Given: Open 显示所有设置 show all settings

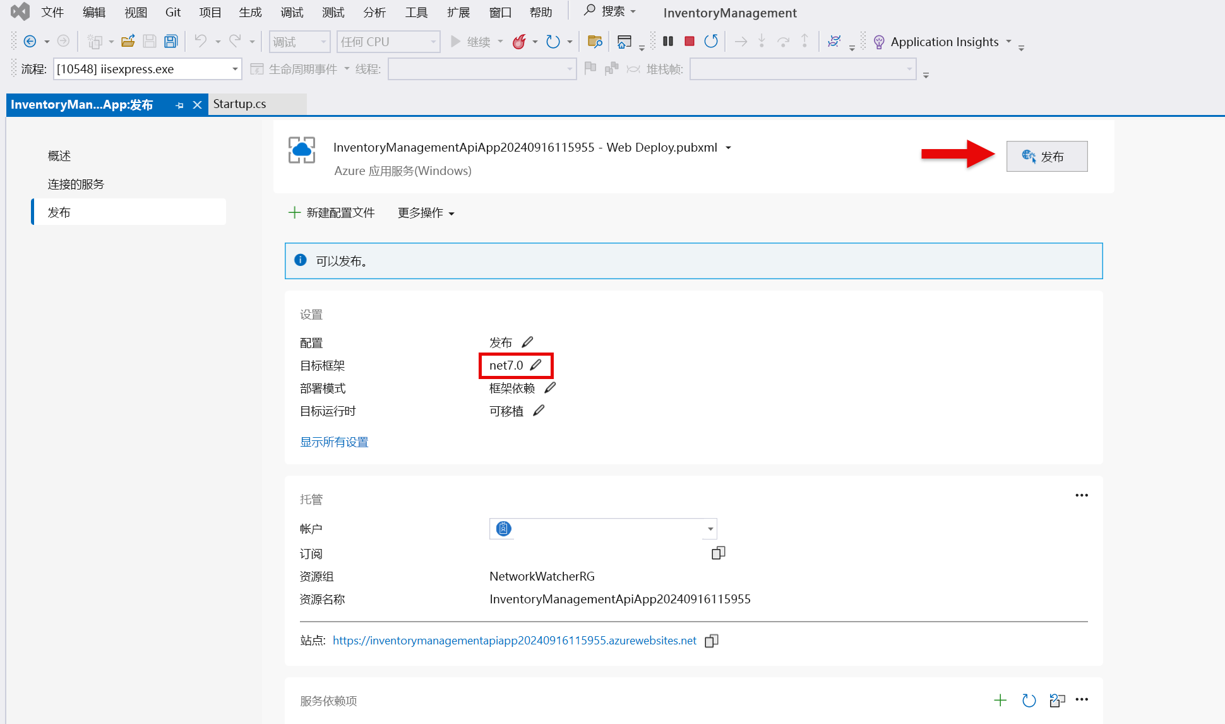Looking at the screenshot, I should pos(335,442).
